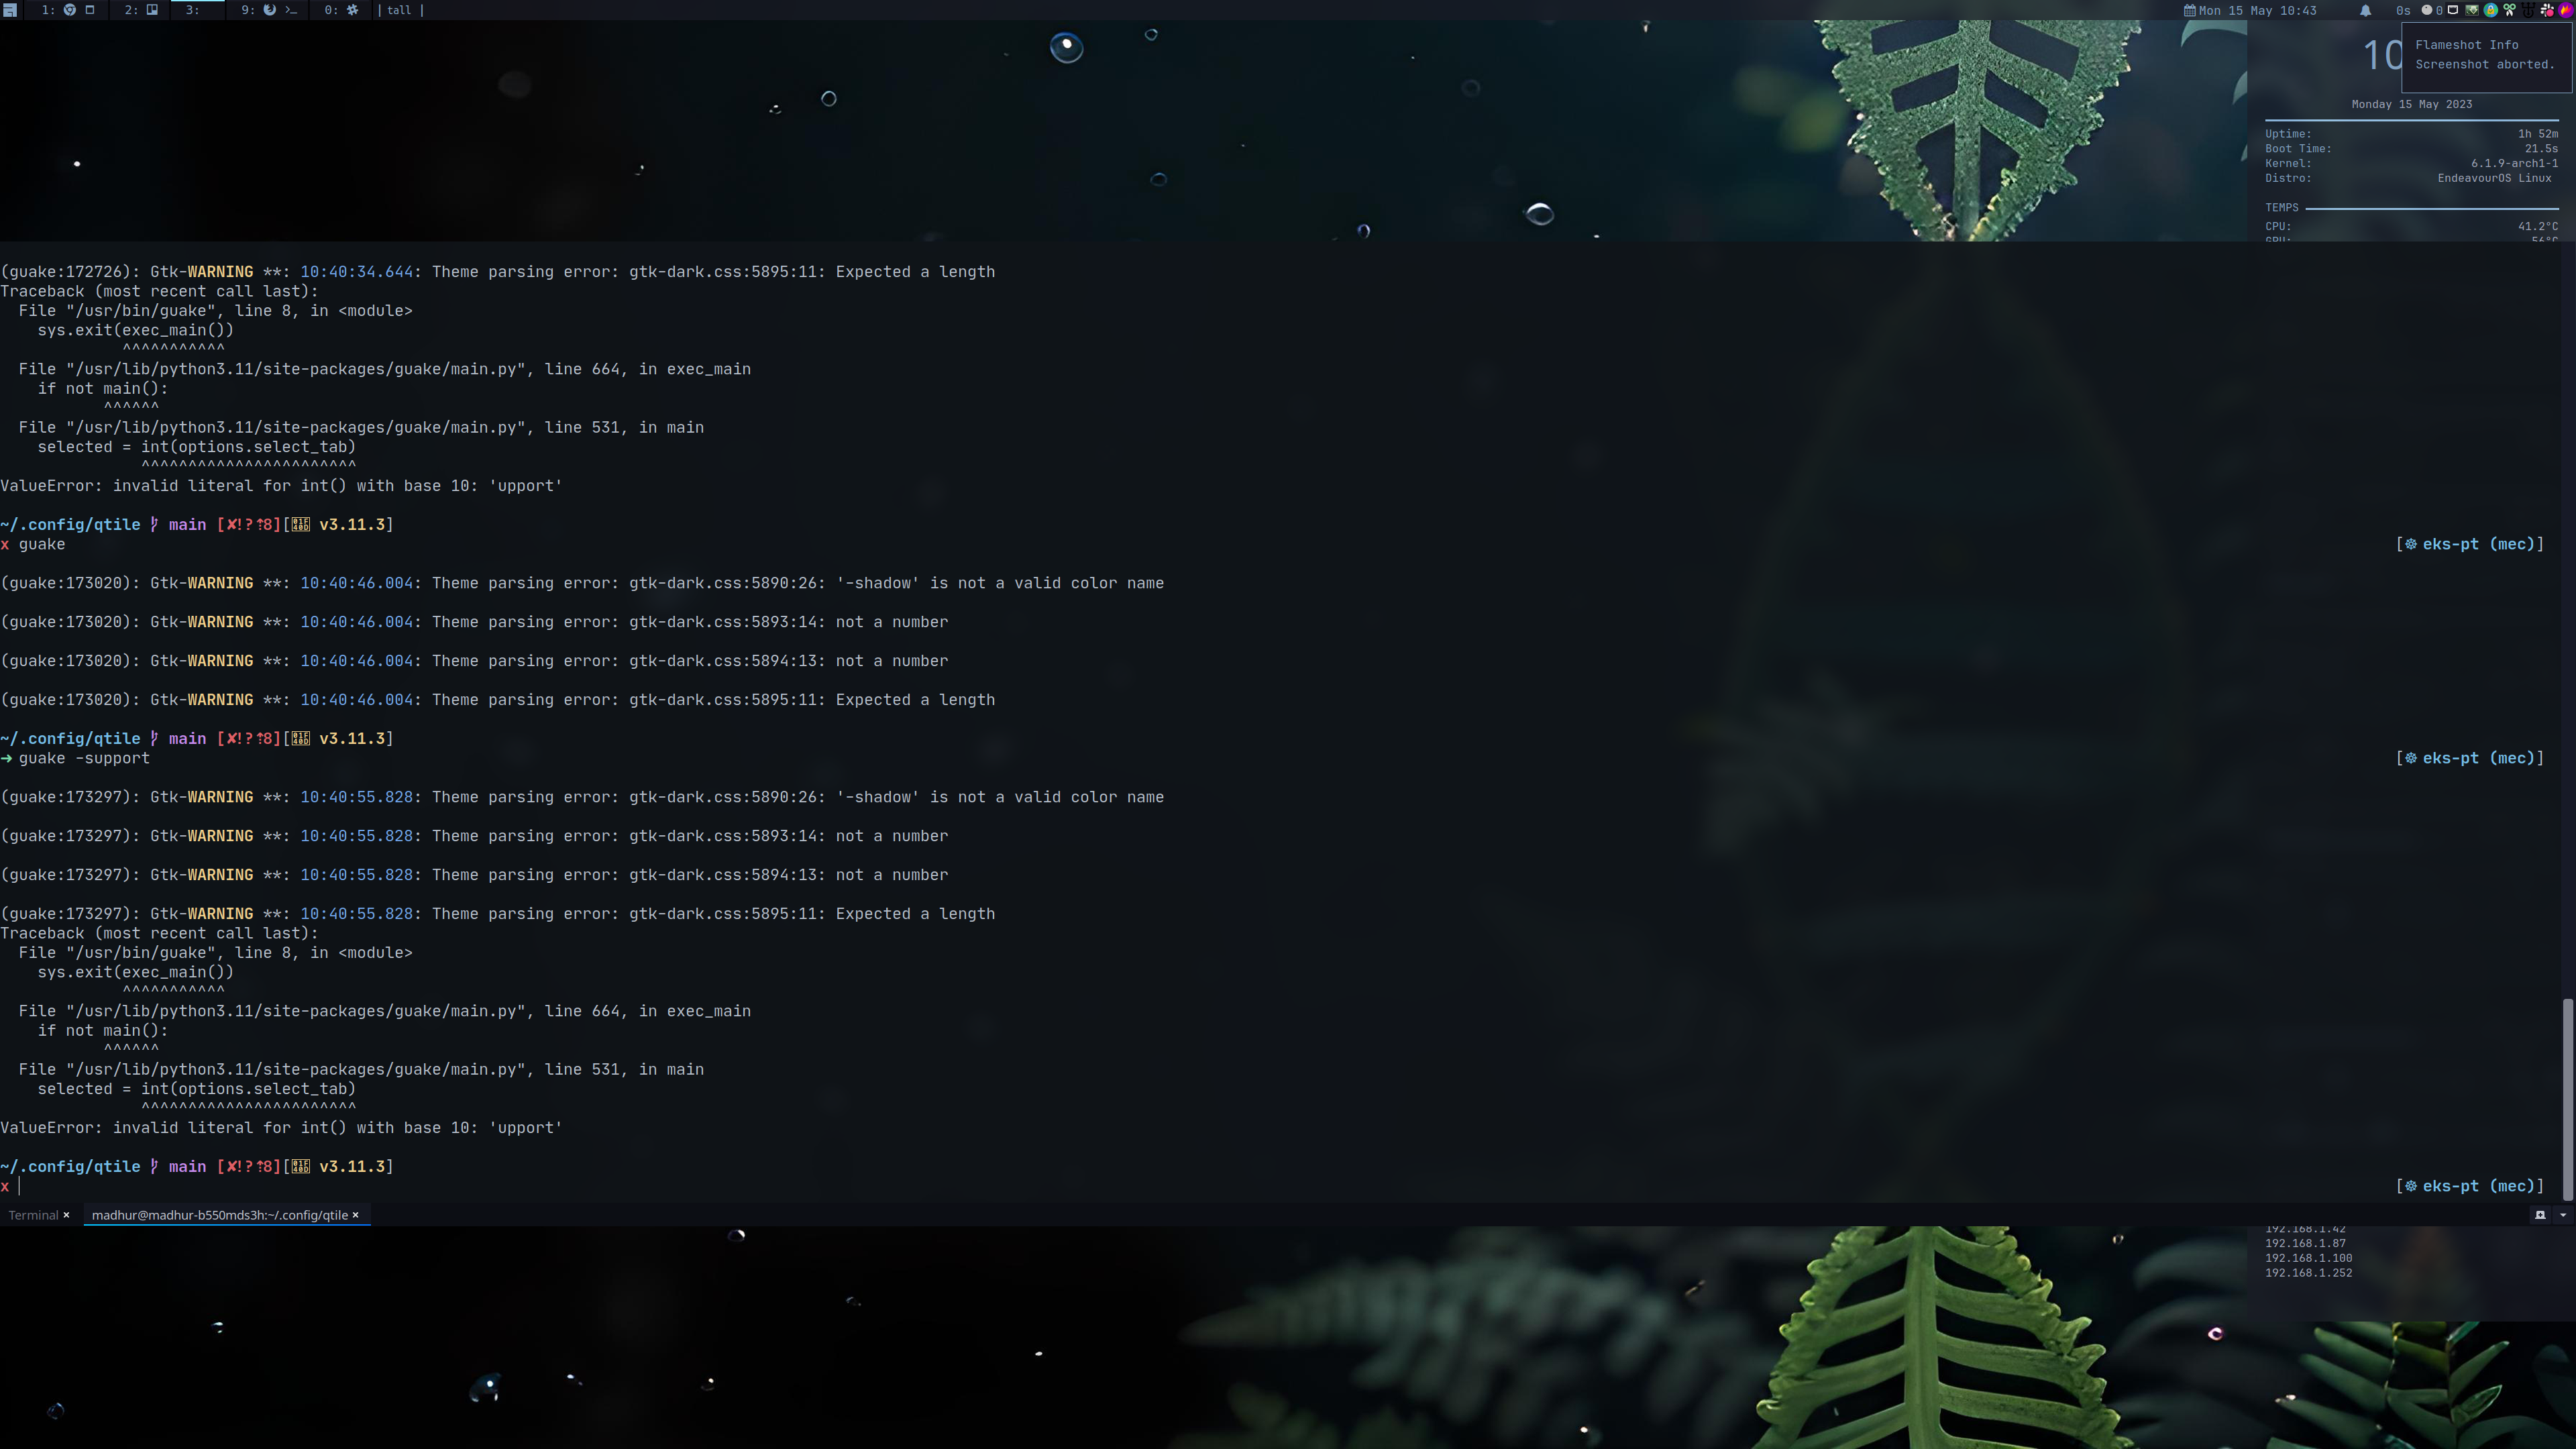The height and width of the screenshot is (1449, 2576).
Task: Click the ethernet network tray icon
Action: pyautogui.click(x=2453, y=10)
